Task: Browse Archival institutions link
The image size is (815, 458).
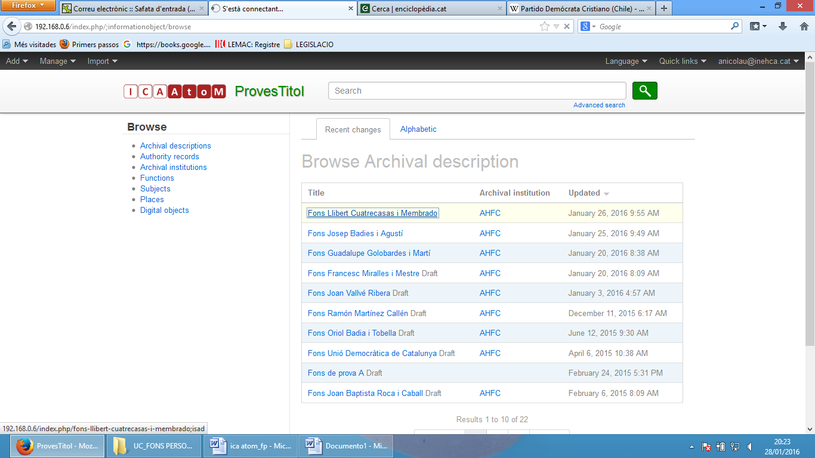Action: [174, 167]
